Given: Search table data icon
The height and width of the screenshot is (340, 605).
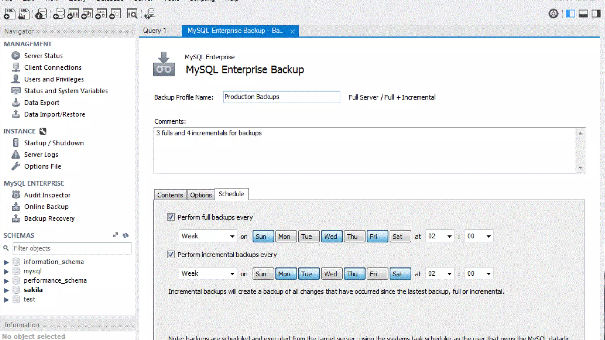Looking at the screenshot, I should (132, 14).
